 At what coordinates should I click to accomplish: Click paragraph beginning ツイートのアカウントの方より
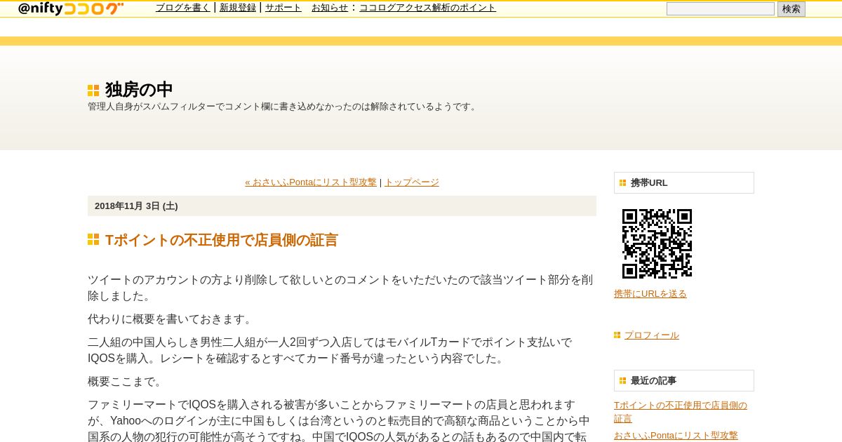click(342, 288)
